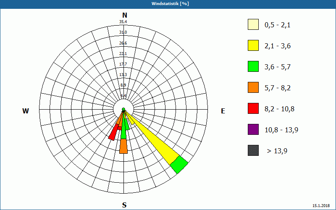Click the S compass label

tap(124, 205)
